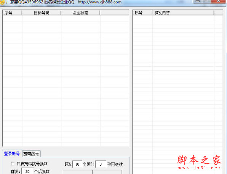Sort by 目标号码 column header
The width and height of the screenshot is (227, 174).
click(42, 13)
